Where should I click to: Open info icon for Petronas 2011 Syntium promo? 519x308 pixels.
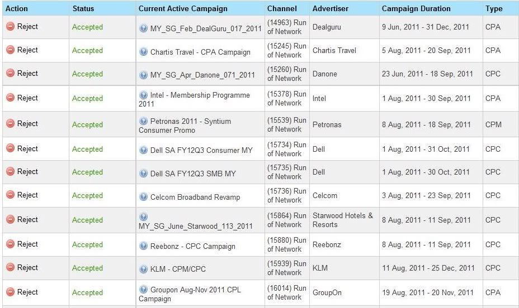143,121
